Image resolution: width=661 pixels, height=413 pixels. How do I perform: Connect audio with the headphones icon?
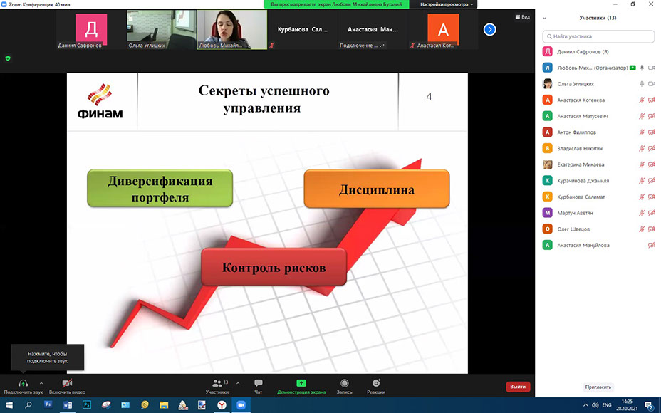[x=23, y=384]
